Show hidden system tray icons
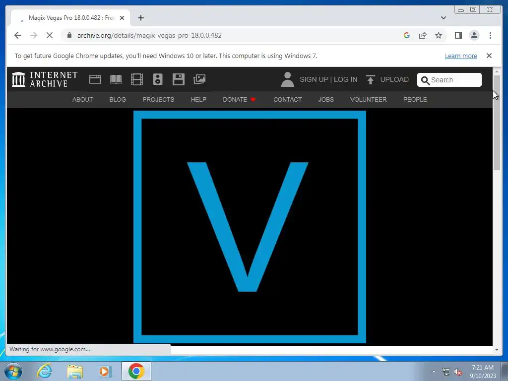This screenshot has width=508, height=381. (x=434, y=372)
